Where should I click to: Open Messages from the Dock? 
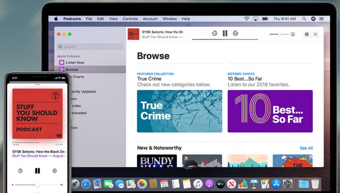pyautogui.click(x=120, y=184)
